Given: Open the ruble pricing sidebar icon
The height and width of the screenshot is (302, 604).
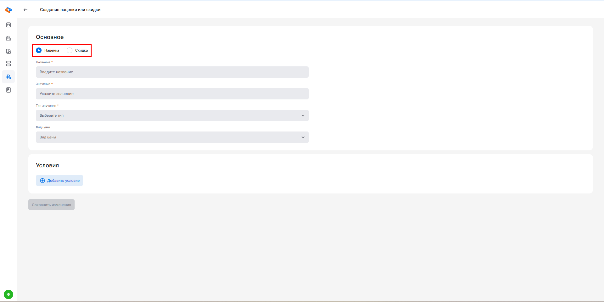Looking at the screenshot, I should coord(8,77).
